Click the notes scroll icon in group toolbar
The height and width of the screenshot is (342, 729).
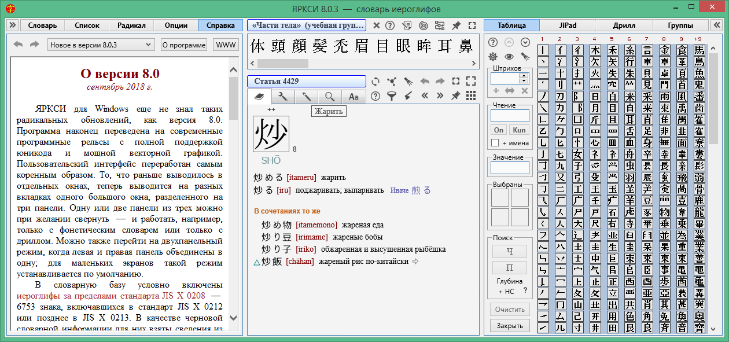pos(407,25)
